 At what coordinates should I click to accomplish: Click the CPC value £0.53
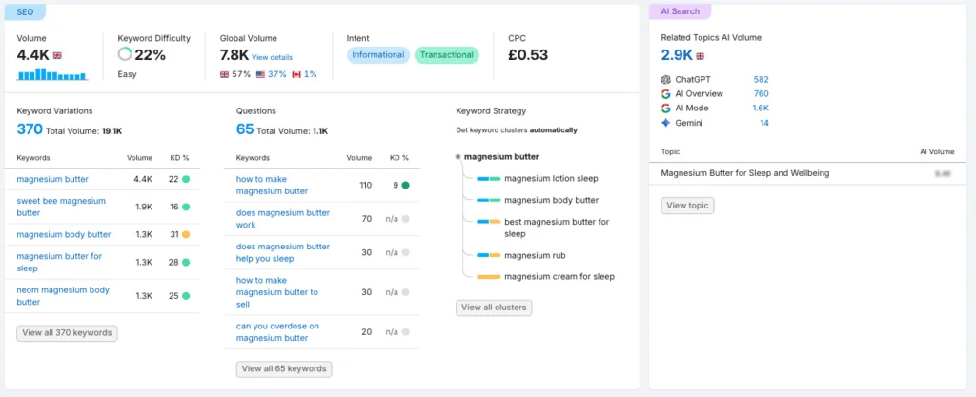528,54
